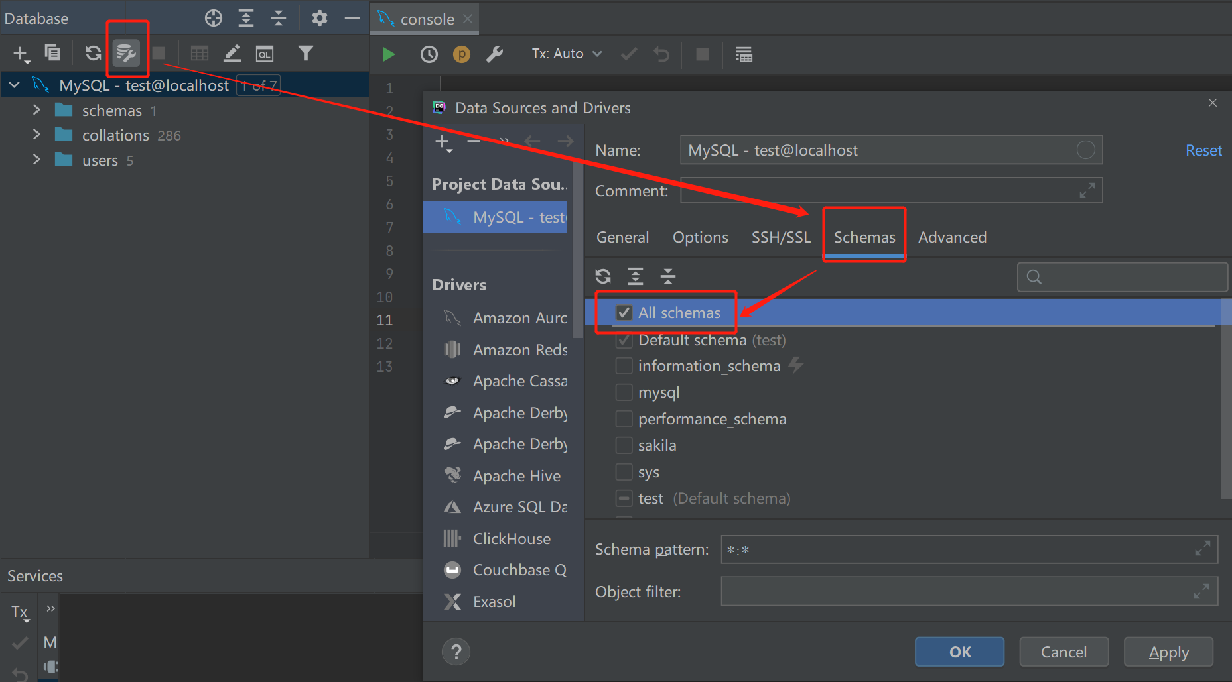The image size is (1232, 682).
Task: Check the information_schema checkbox
Action: [624, 366]
